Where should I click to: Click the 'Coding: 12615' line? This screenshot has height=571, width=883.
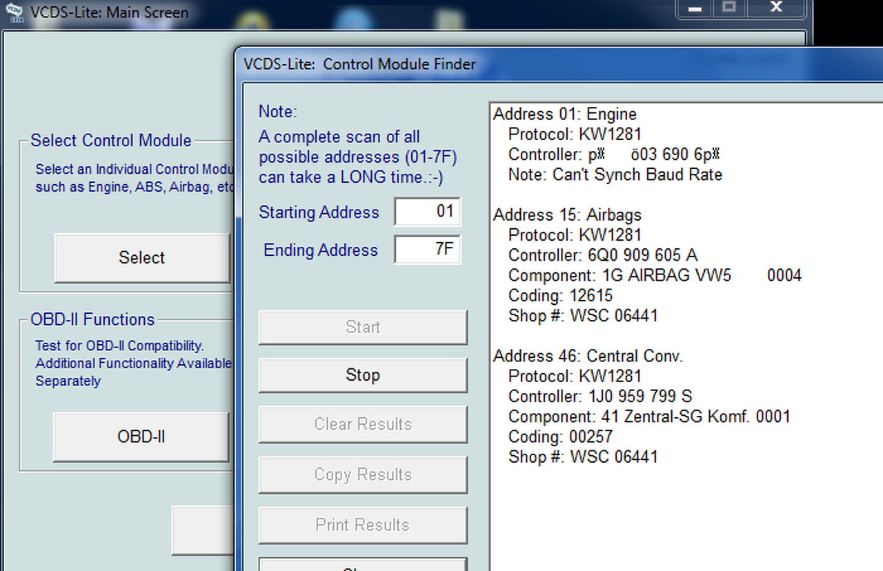coord(560,296)
